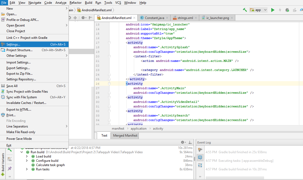This screenshot has width=303, height=180.
Task: Click the build panel gear icon
Action: 183,142
